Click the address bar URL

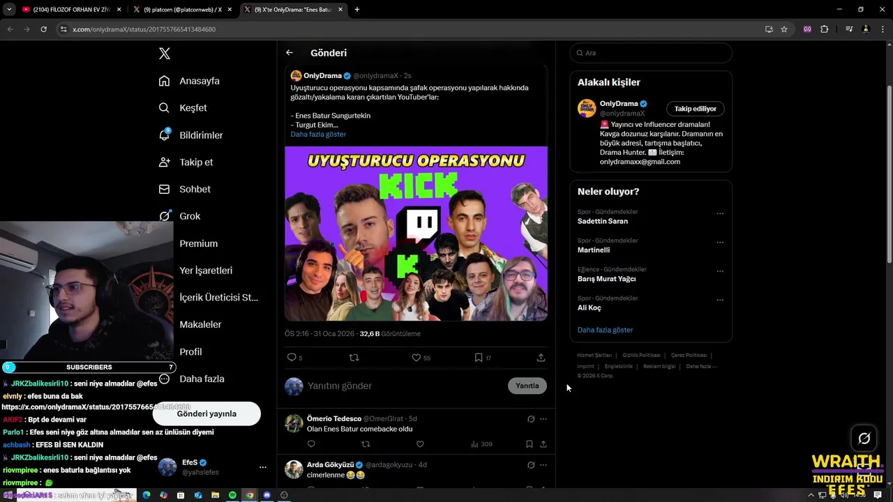(x=144, y=29)
